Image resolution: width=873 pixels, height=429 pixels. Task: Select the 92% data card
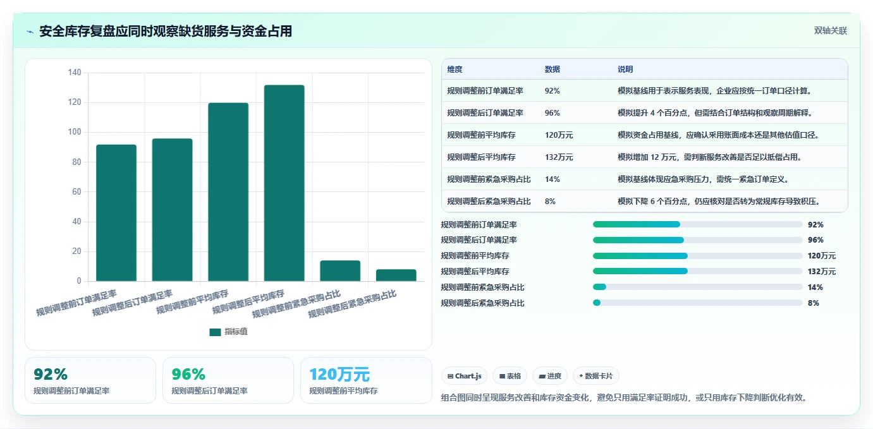90,380
